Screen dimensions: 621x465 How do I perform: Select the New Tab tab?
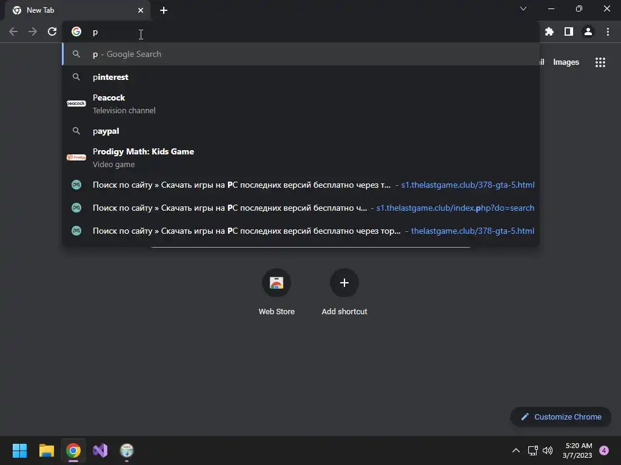click(x=78, y=10)
